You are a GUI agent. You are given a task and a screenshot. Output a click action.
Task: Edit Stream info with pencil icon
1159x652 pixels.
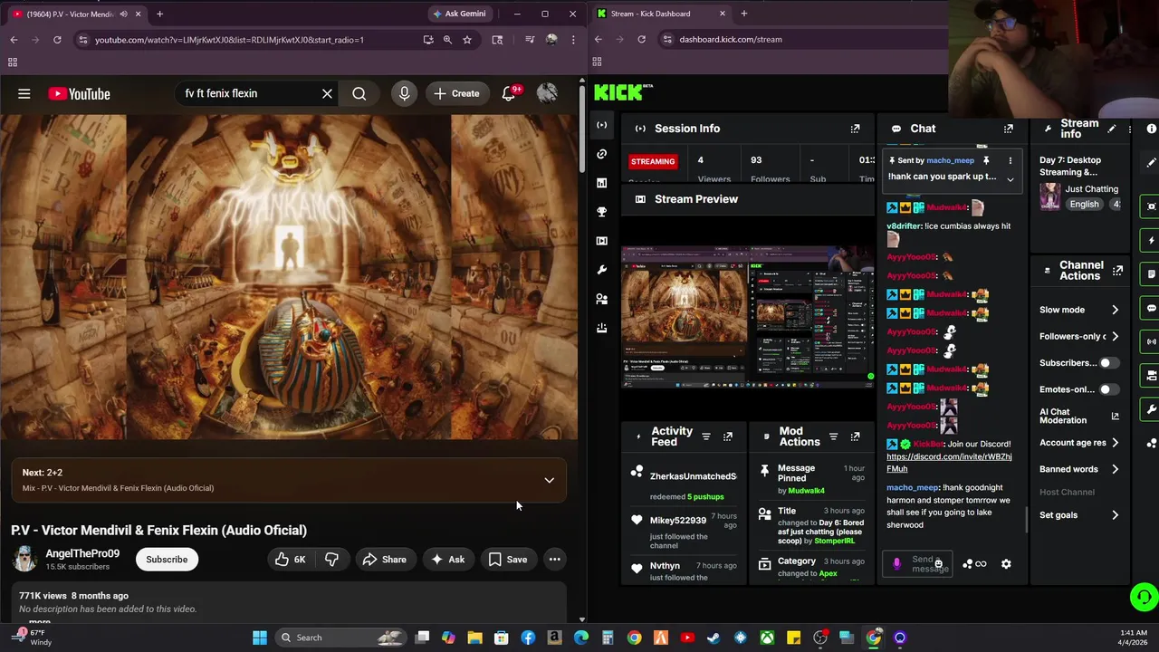pos(1112,129)
